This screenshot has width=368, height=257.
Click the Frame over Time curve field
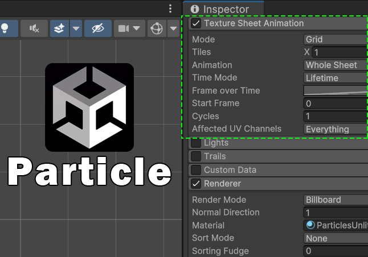[x=335, y=90]
